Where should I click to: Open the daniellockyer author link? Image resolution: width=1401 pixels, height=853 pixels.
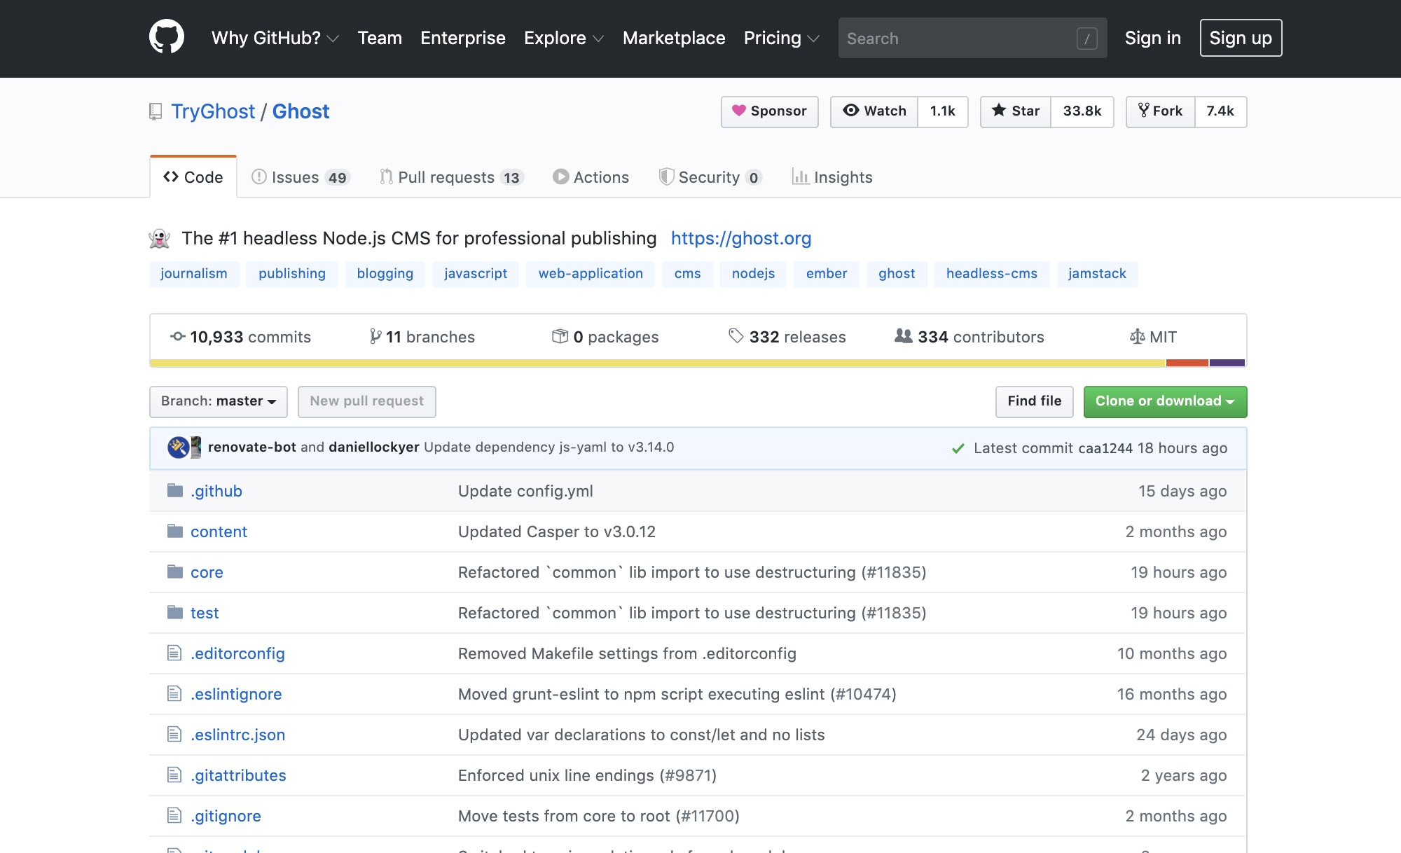coord(374,447)
